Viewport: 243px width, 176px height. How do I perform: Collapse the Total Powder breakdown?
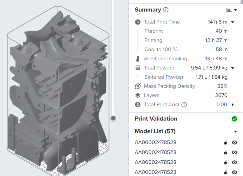pos(233,68)
